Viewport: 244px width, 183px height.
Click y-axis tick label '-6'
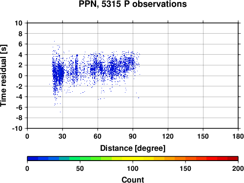click(x=19, y=107)
